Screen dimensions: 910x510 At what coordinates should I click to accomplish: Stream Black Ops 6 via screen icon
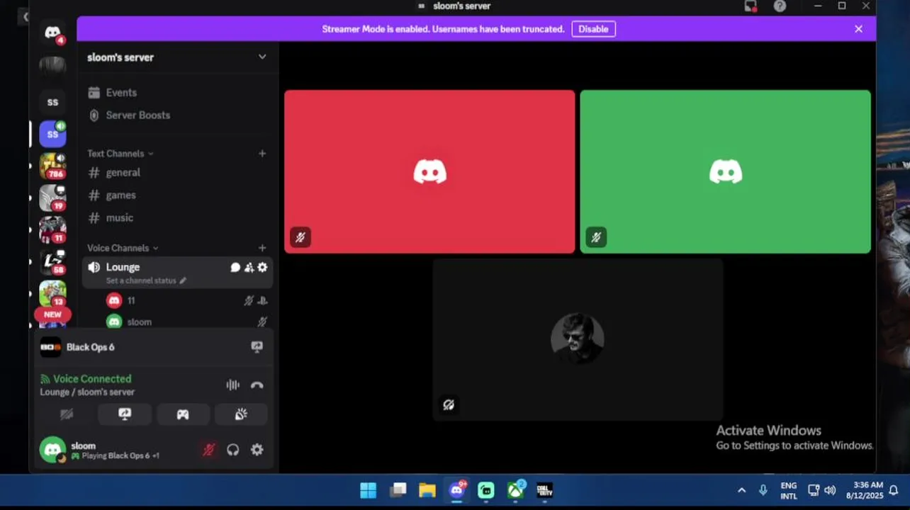tap(257, 346)
